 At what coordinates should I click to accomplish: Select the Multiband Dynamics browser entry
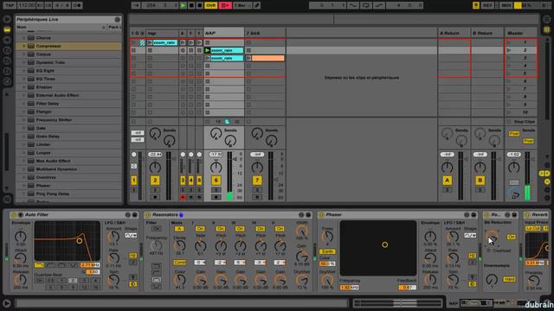click(69, 169)
